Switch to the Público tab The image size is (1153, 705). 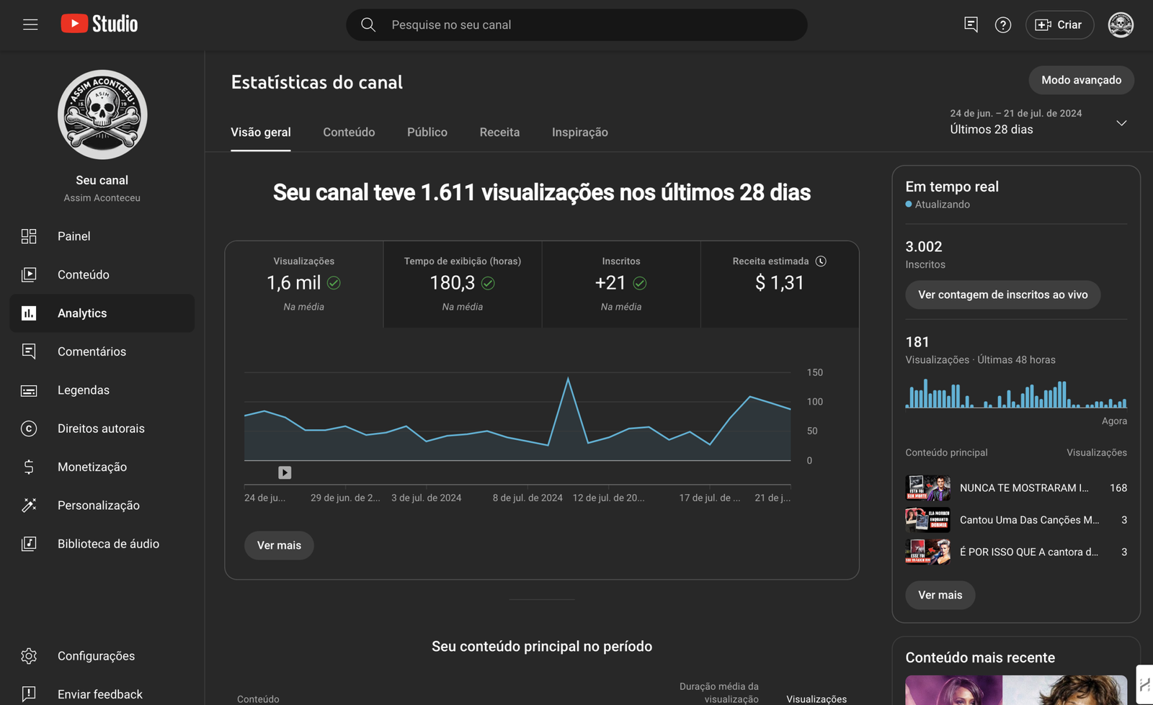pyautogui.click(x=427, y=133)
